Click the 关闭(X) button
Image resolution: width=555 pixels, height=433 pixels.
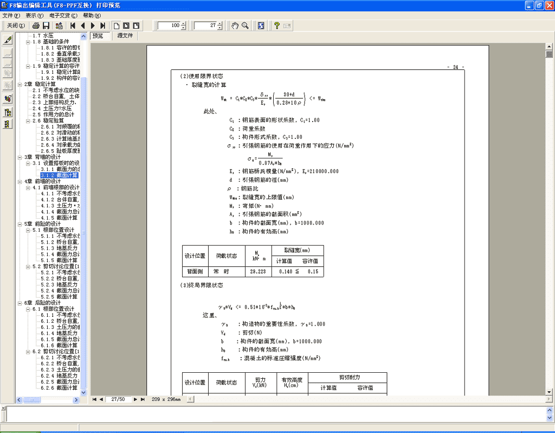pos(16,26)
